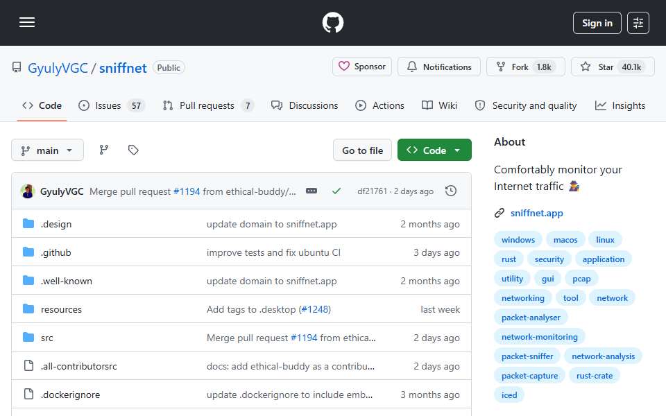Click the Sponsor button

tap(362, 67)
